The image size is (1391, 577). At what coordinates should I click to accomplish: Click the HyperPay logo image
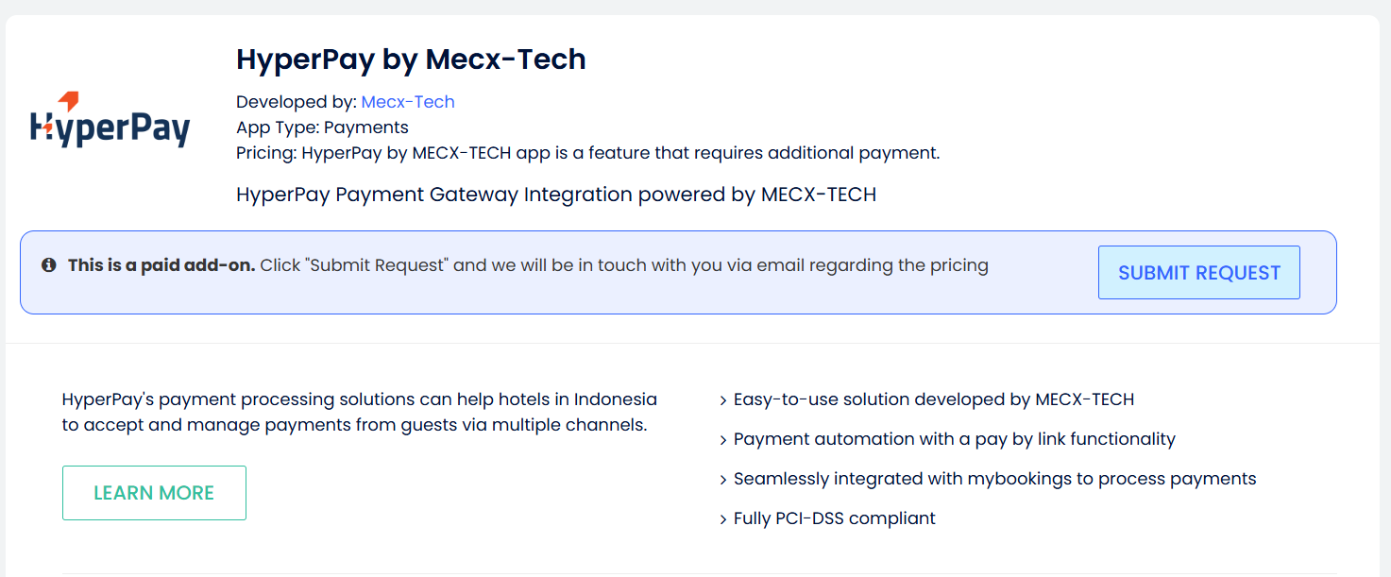click(x=110, y=120)
